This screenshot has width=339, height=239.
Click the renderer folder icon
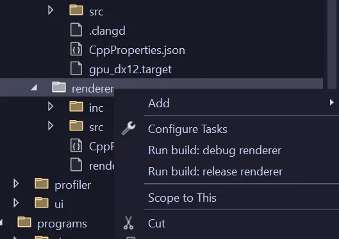[x=59, y=87]
